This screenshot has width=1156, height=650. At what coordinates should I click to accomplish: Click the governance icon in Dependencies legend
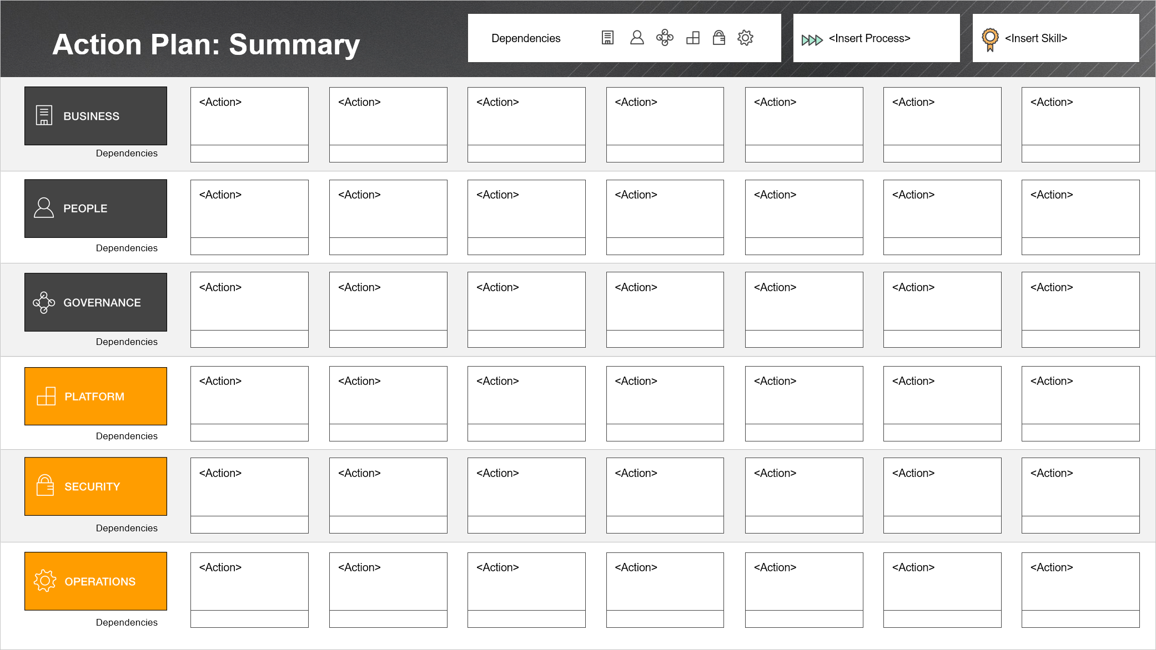tap(665, 38)
